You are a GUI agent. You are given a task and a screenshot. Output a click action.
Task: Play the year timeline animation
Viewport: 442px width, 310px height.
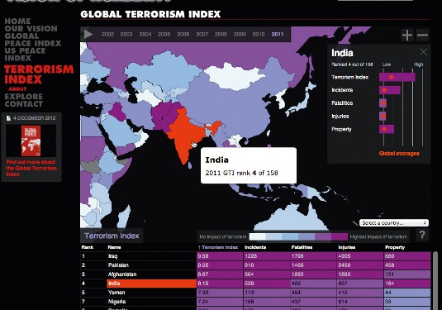coord(88,34)
